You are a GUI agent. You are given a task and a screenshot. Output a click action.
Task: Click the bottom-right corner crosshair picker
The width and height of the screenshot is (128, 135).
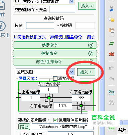click(81, 105)
